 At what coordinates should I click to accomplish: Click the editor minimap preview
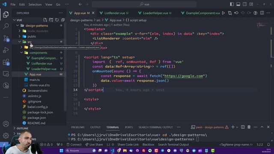(x=262, y=25)
